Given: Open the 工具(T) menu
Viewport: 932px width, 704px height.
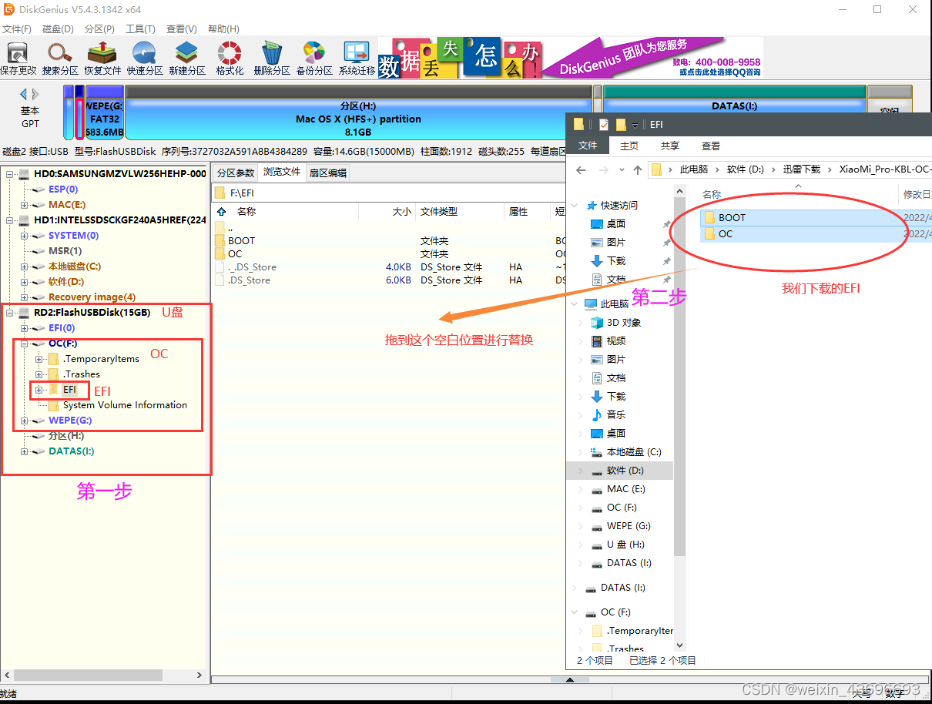Looking at the screenshot, I should click(140, 28).
